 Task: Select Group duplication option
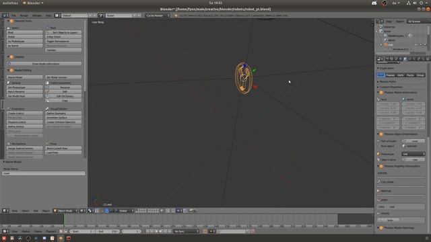point(420,75)
